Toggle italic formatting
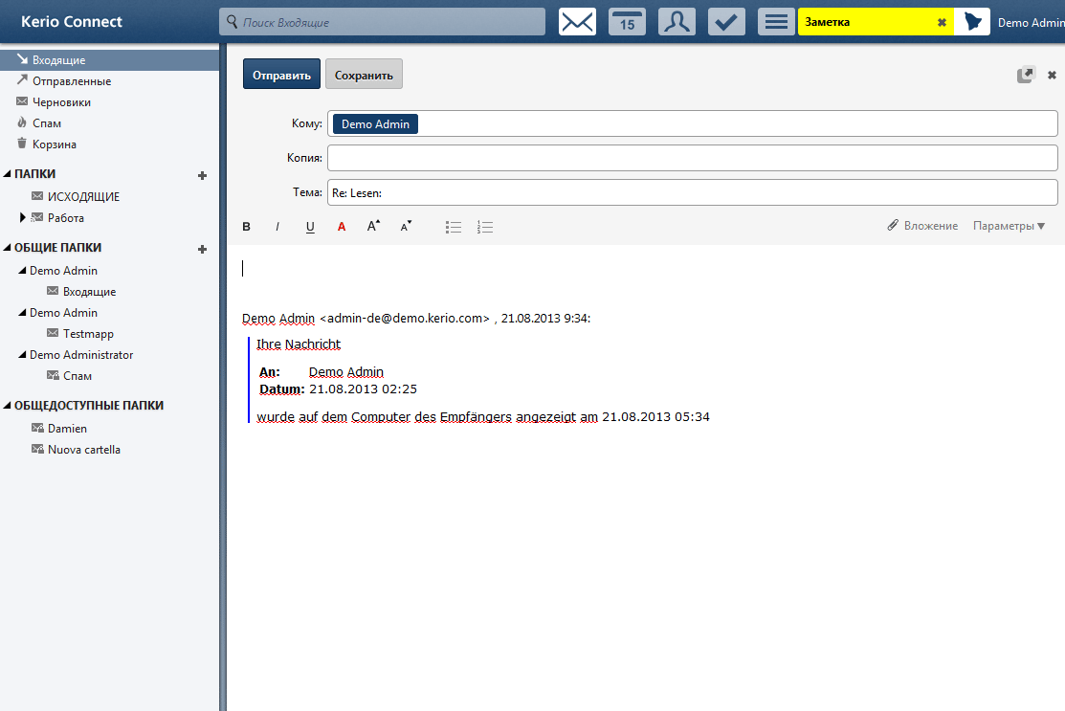The width and height of the screenshot is (1065, 711). click(x=277, y=227)
